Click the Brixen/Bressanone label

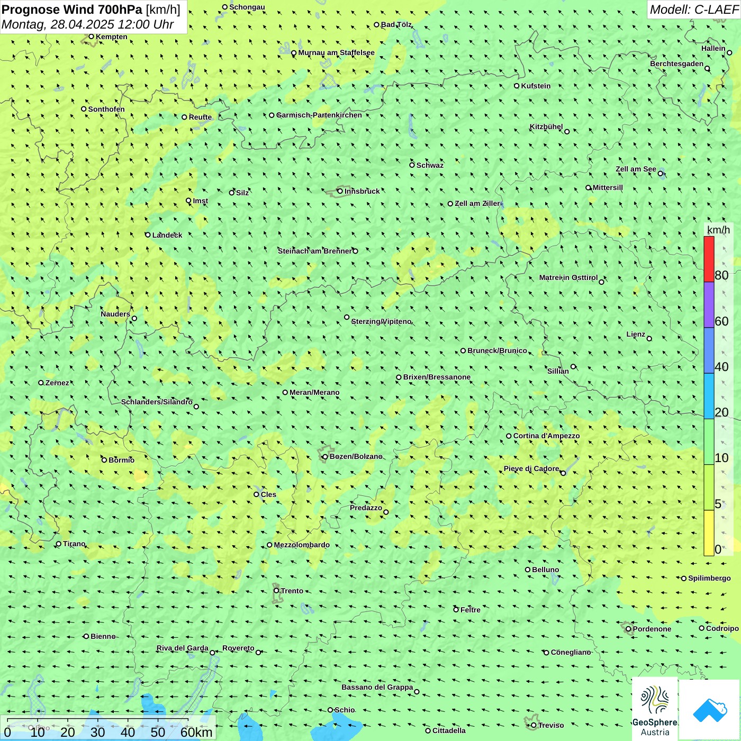(437, 377)
